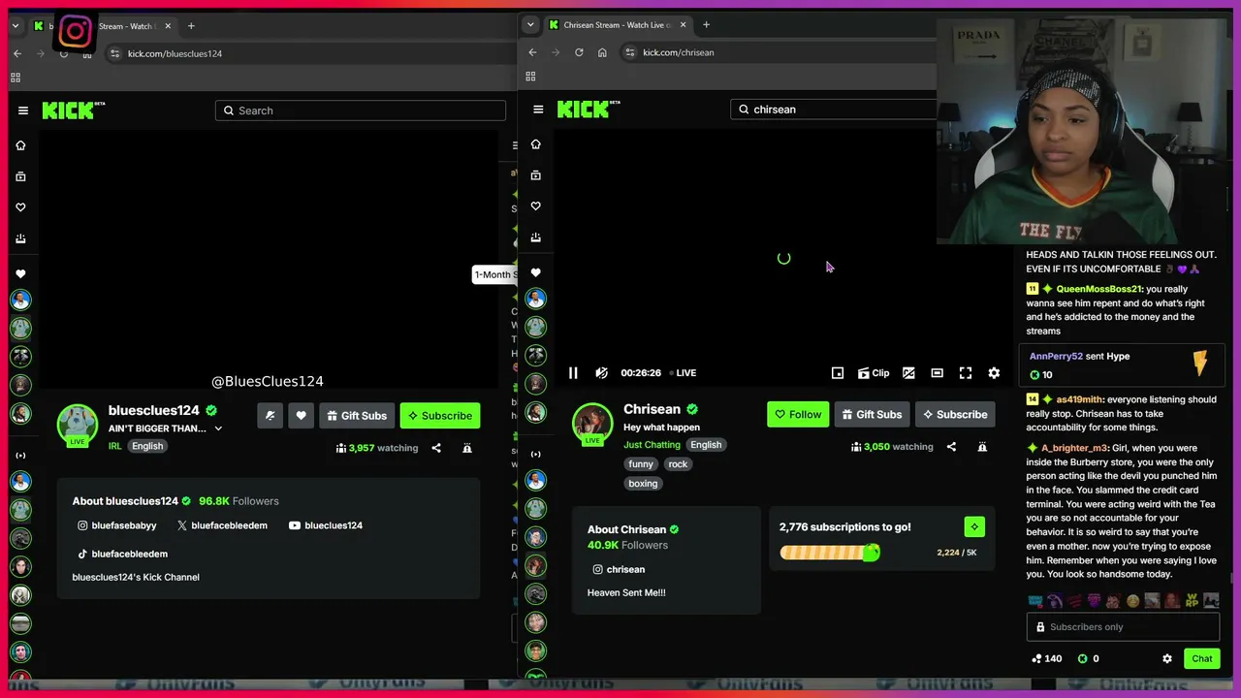
Task: Click Instagram overlay icon at top left
Action: (76, 32)
